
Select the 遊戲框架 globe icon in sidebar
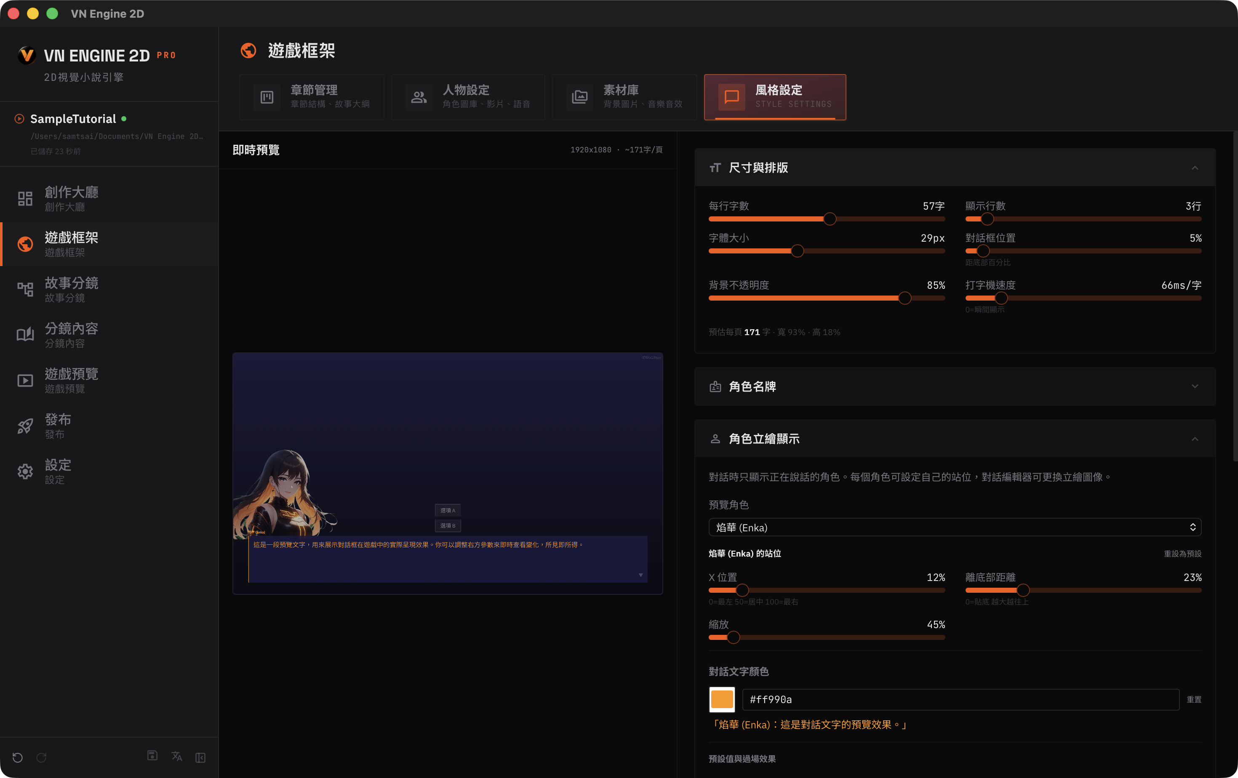[x=25, y=244]
